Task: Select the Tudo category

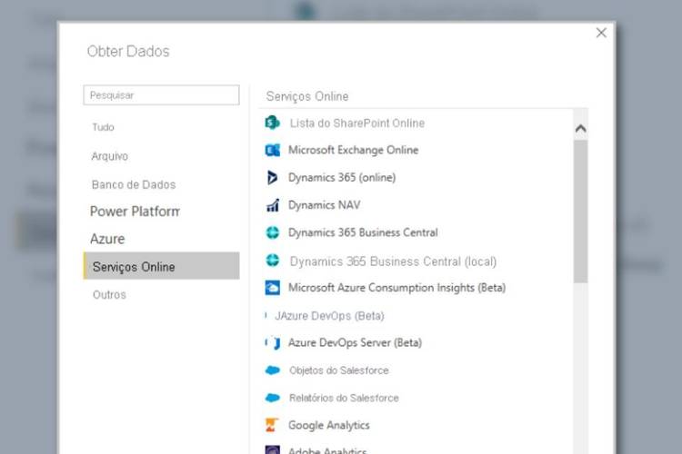Action: pos(103,127)
